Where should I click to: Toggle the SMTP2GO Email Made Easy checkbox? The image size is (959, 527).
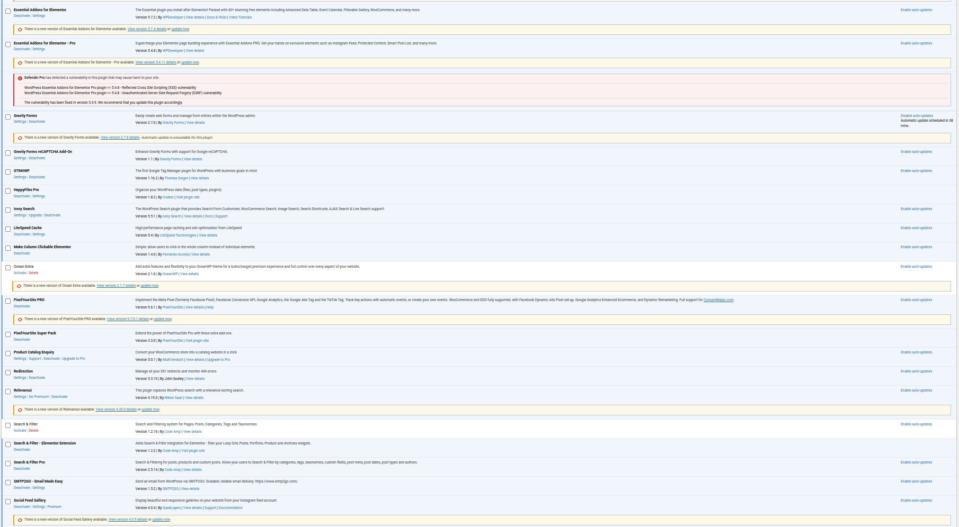point(8,483)
